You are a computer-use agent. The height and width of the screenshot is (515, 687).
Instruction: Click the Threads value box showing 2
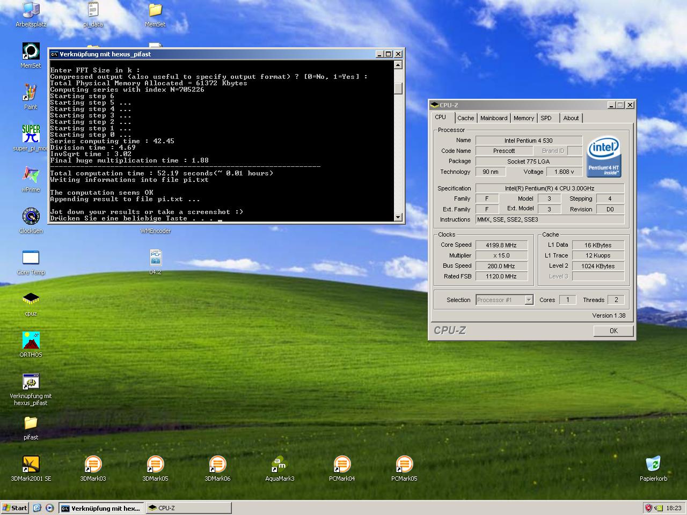(616, 300)
